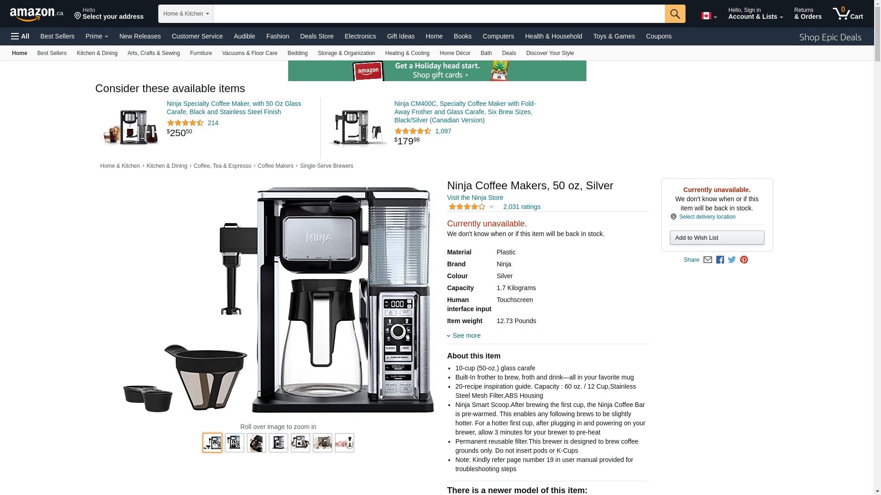881x495 pixels.
Task: Open the All hamburger menu
Action: coord(20,36)
